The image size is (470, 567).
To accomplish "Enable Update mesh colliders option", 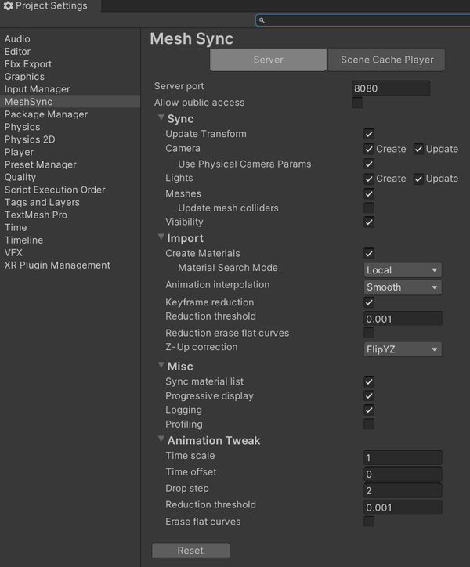I will click(x=369, y=208).
